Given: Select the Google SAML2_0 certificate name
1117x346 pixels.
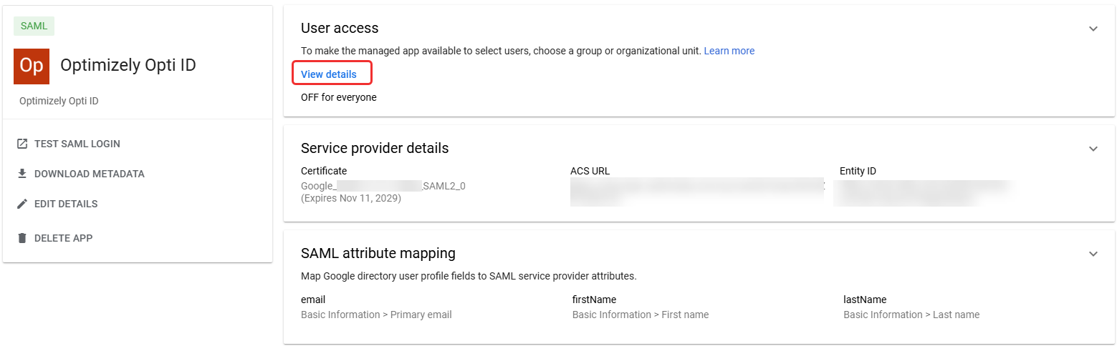Looking at the screenshot, I should pyautogui.click(x=383, y=186).
